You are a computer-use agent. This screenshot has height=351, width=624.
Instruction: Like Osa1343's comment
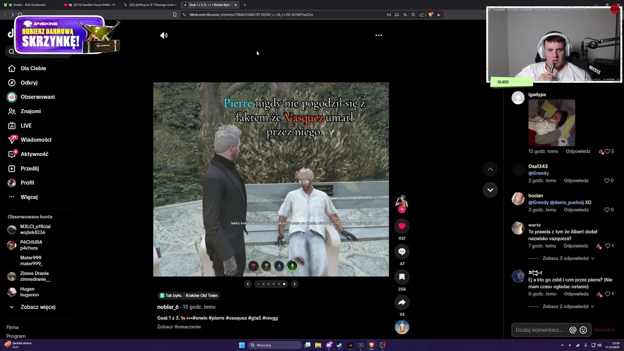click(x=607, y=180)
